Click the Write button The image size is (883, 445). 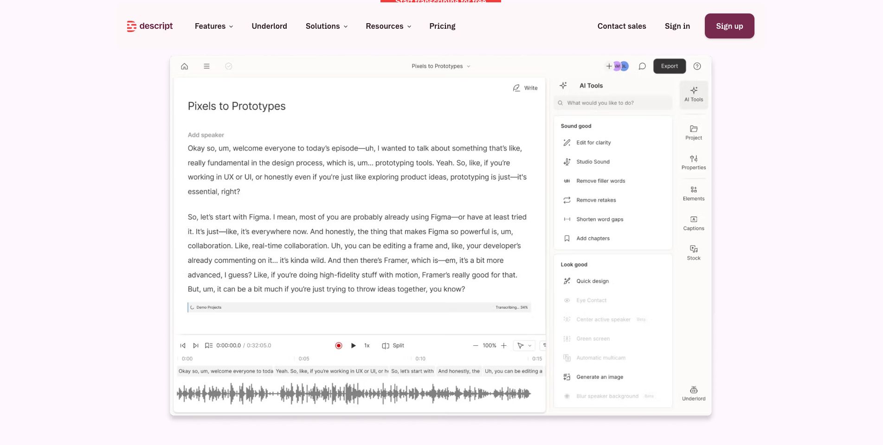[x=525, y=88]
